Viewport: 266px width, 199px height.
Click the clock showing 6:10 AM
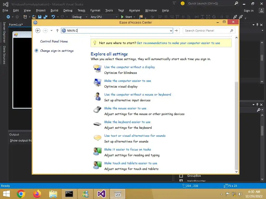pos(254,192)
